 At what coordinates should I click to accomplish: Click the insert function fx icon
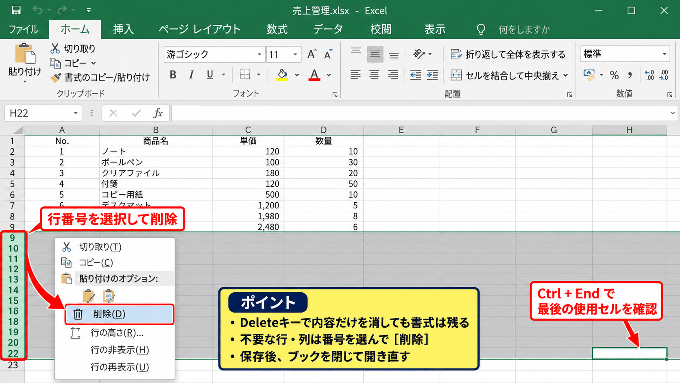tap(158, 113)
